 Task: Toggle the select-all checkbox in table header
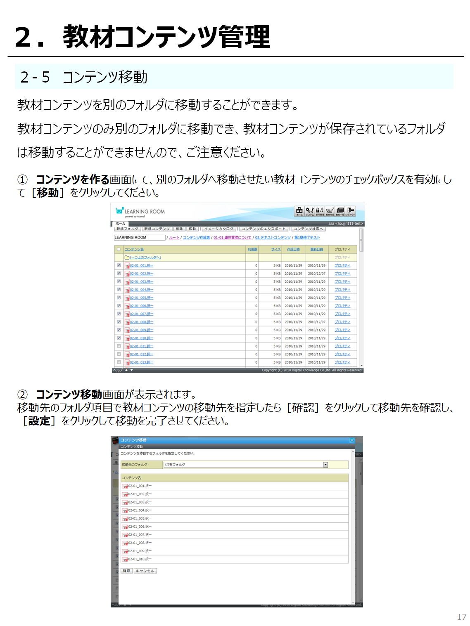[x=119, y=249]
